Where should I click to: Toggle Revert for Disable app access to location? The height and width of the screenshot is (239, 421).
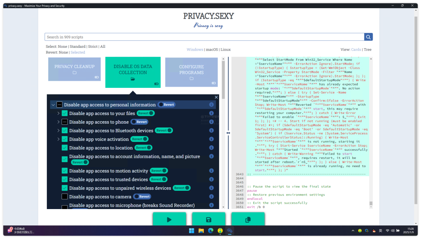143,147
